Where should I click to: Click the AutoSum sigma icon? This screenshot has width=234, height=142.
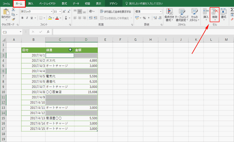click(x=232, y=10)
